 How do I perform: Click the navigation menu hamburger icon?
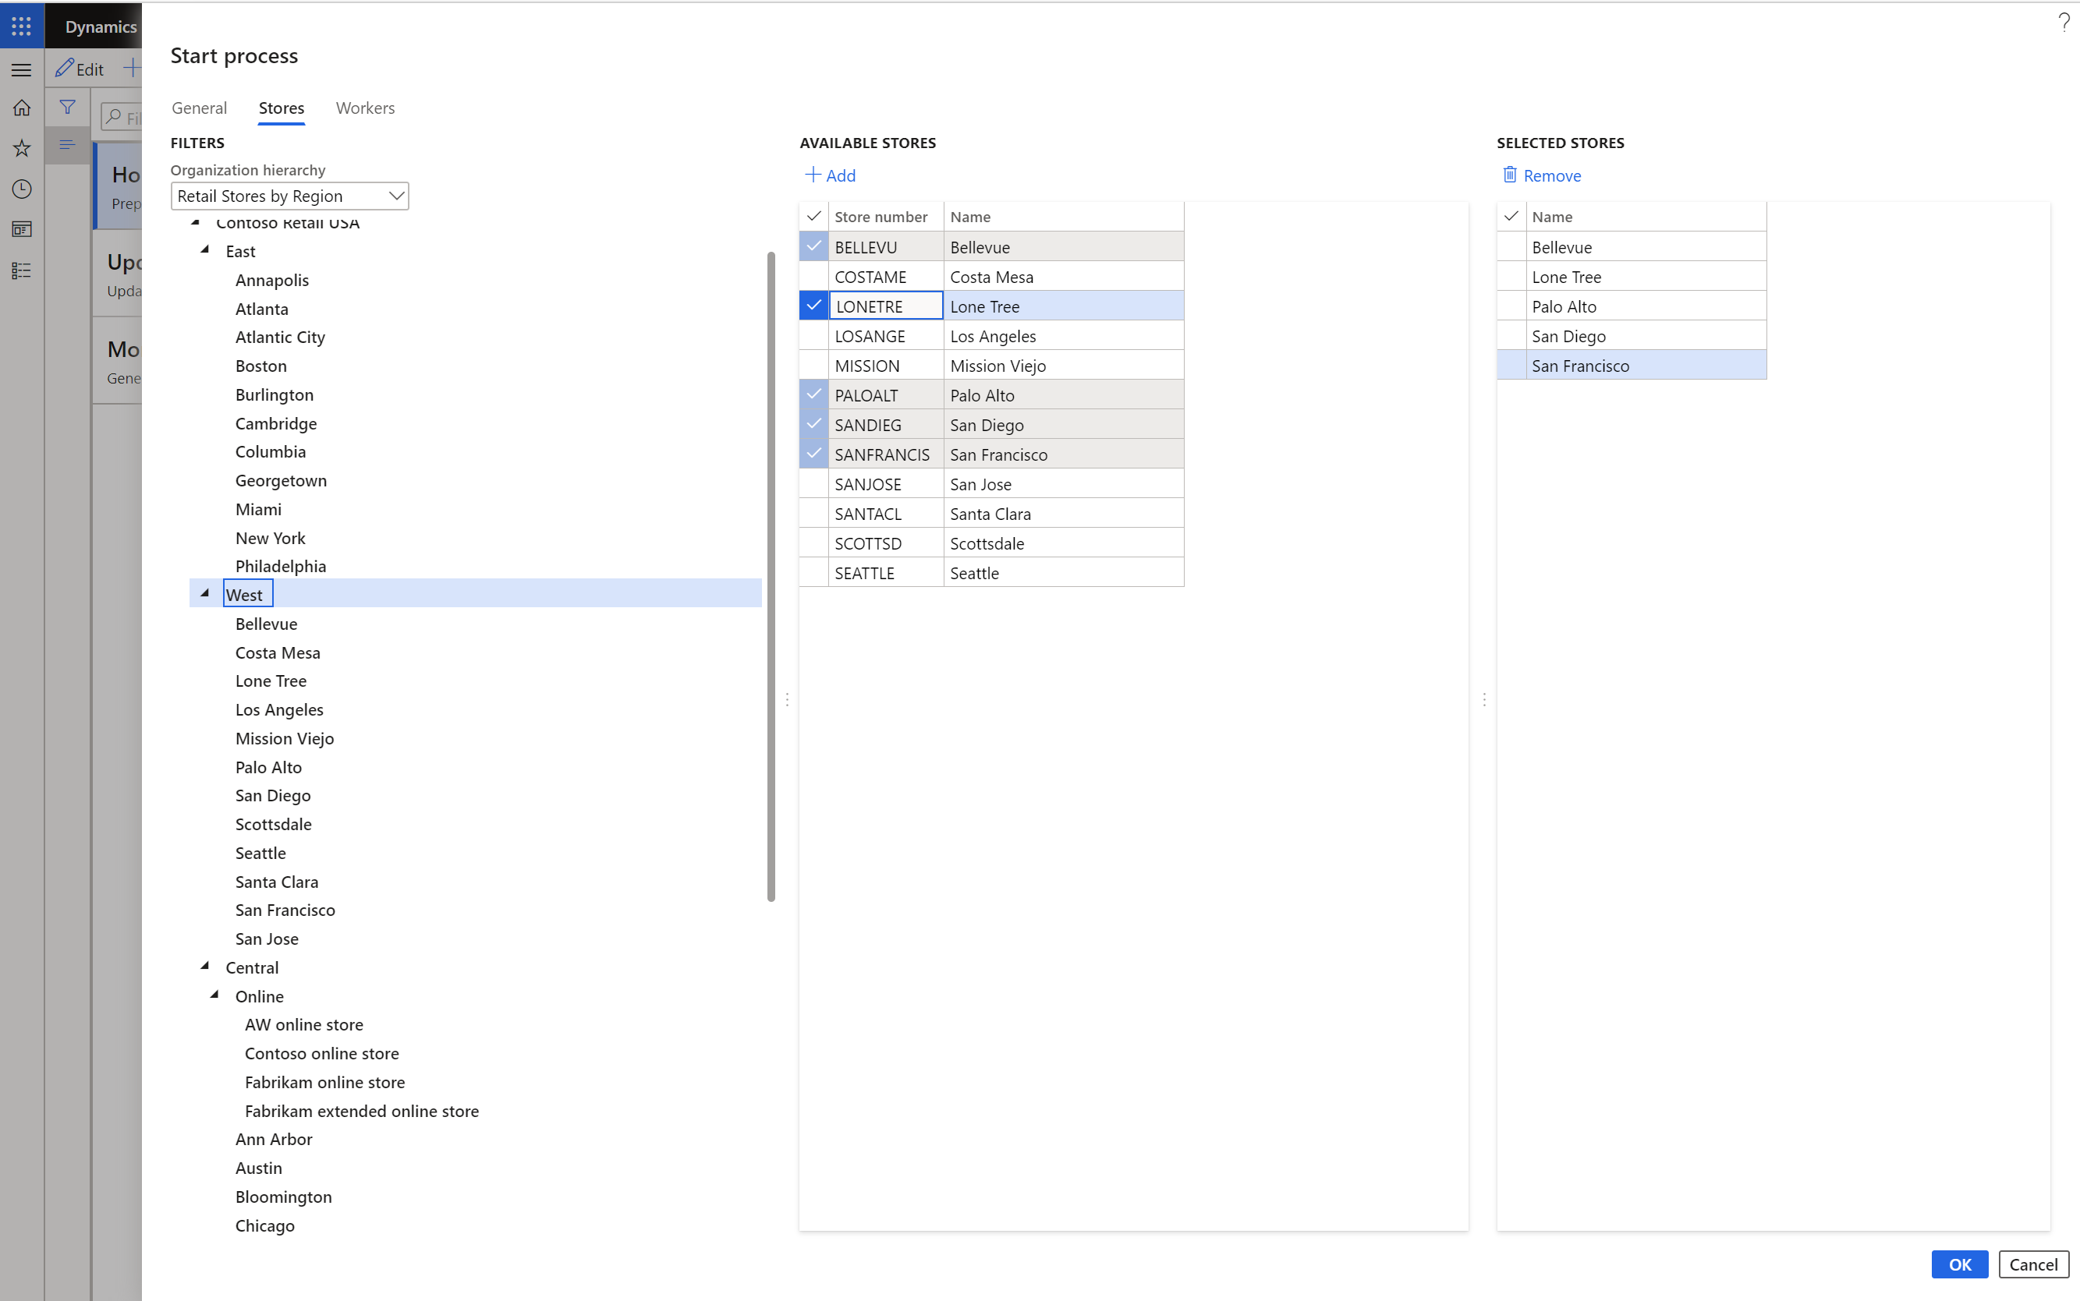(23, 68)
